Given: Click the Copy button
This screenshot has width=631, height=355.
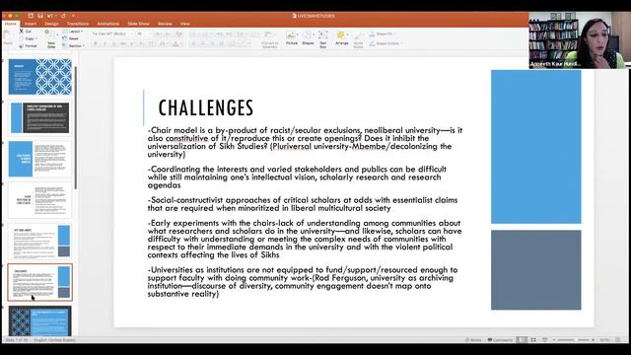Looking at the screenshot, I should (29, 38).
